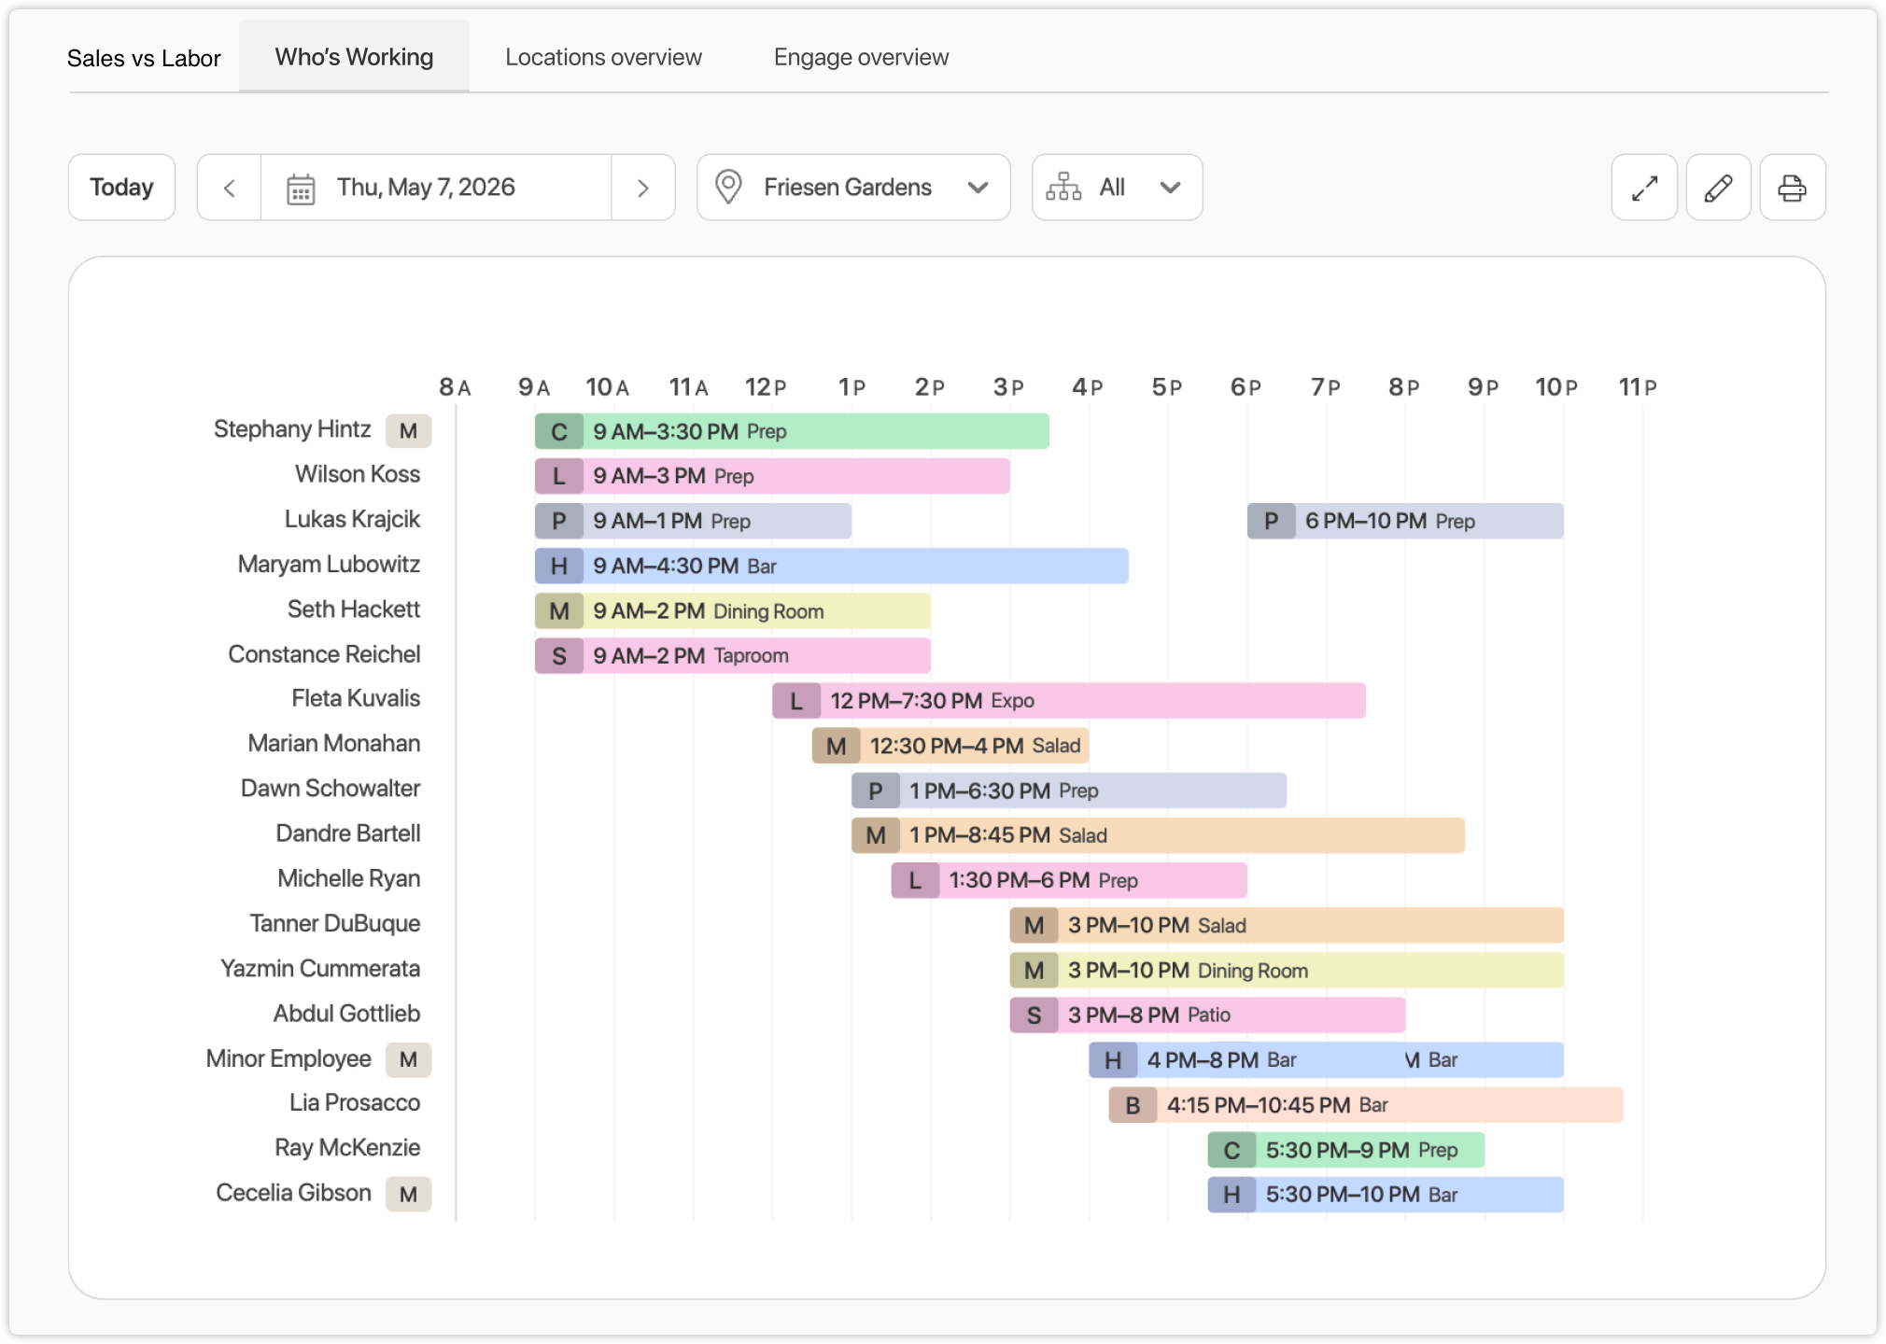Viewport: 1886px width, 1344px height.
Task: Select Fleta Kuvalis's 12 PM–7:30 PM Expo shift
Action: pyautogui.click(x=1069, y=700)
